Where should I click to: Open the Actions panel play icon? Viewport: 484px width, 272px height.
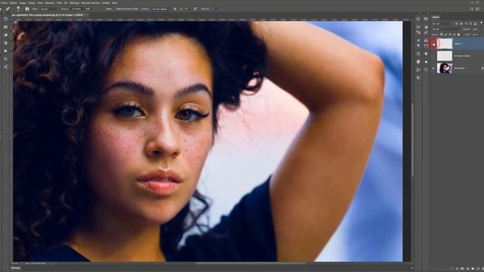click(5, 51)
